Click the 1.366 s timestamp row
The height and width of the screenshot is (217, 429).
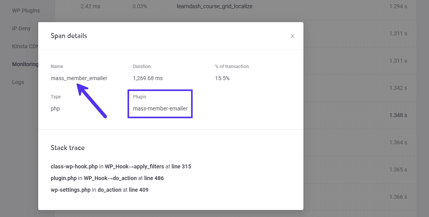pyautogui.click(x=398, y=197)
